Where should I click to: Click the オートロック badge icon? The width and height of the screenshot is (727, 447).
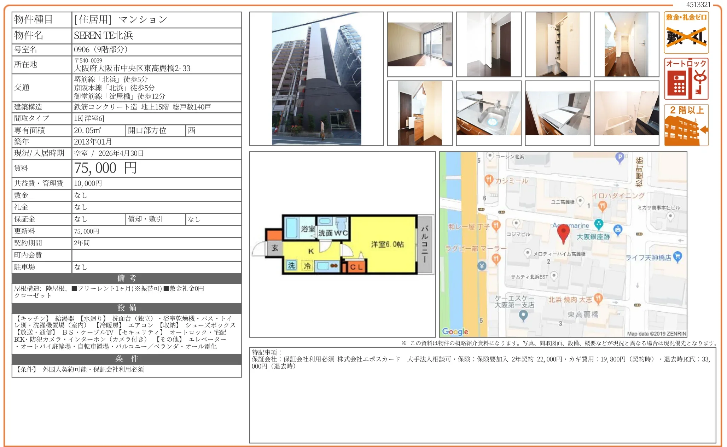click(x=686, y=78)
